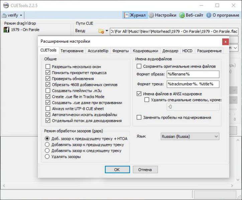Open the Журнал log toolbar button

pyautogui.click(x=135, y=15)
